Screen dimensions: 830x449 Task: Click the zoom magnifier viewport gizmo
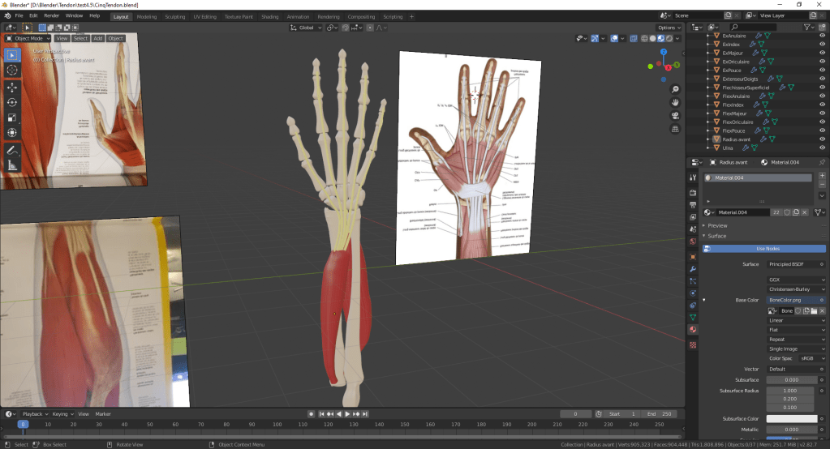coord(675,88)
